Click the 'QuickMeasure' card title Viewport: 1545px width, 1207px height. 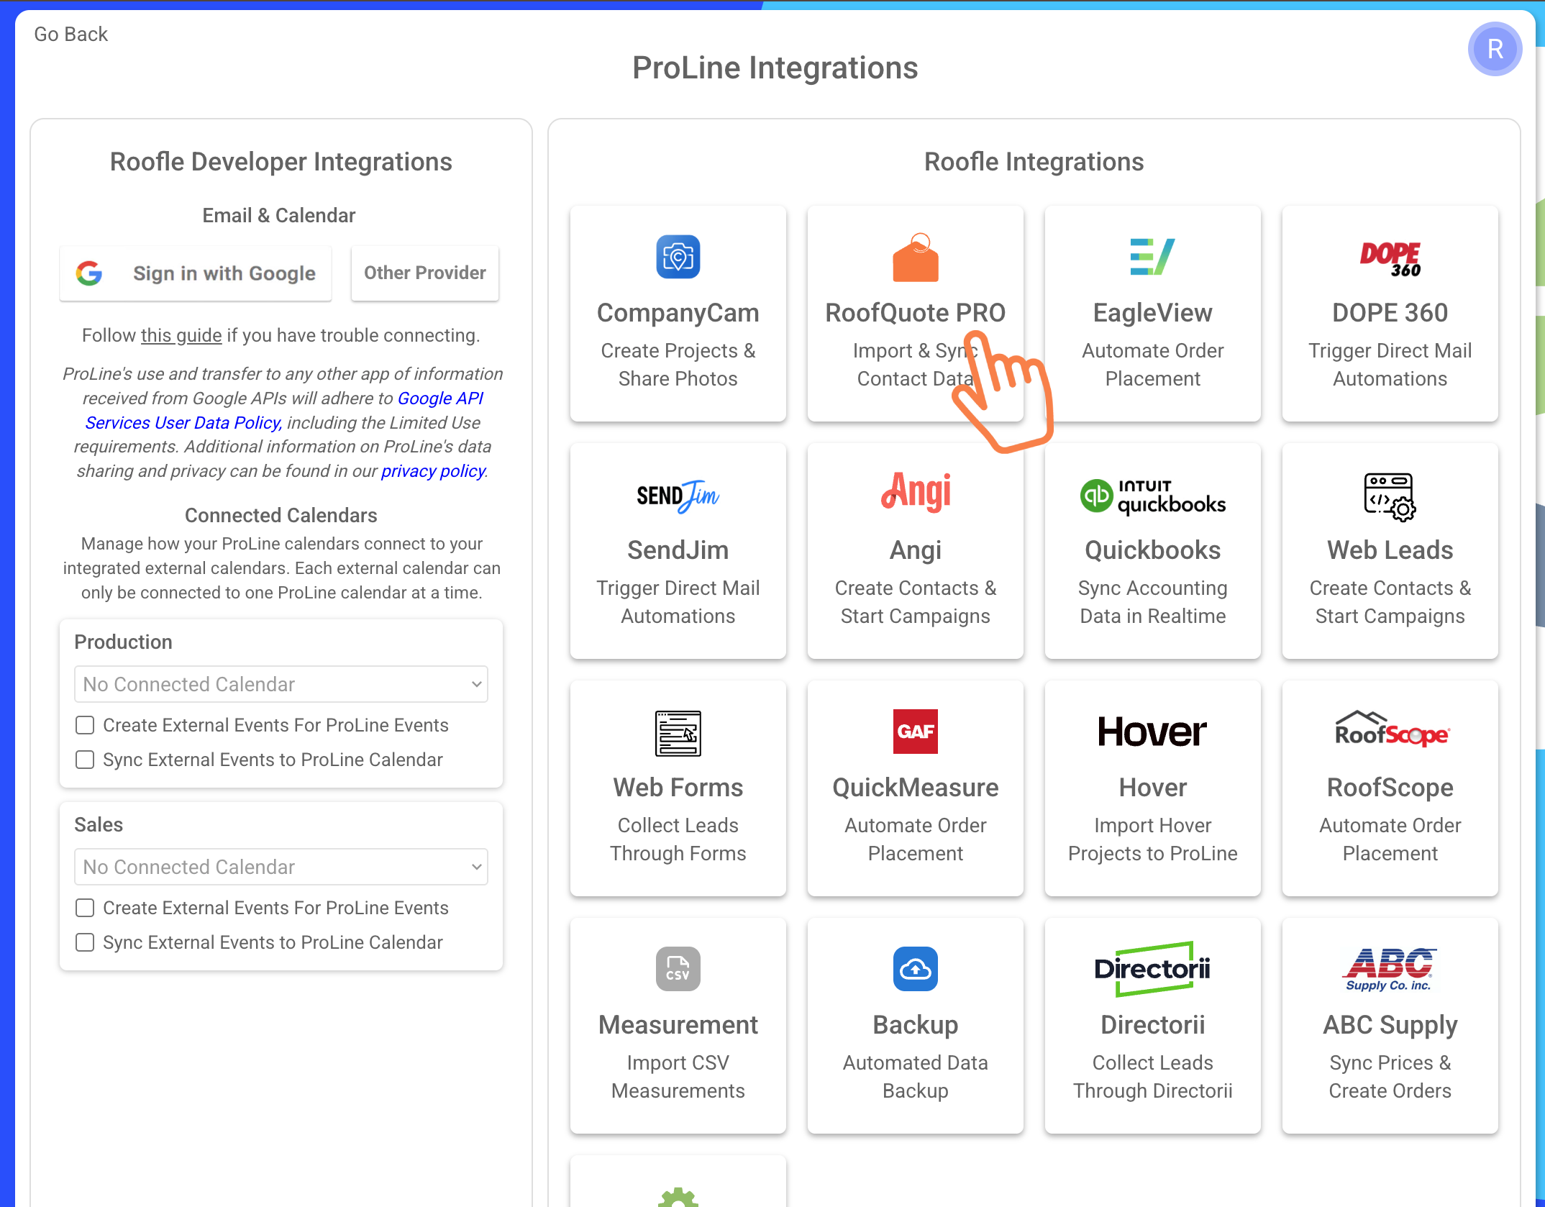(x=915, y=788)
